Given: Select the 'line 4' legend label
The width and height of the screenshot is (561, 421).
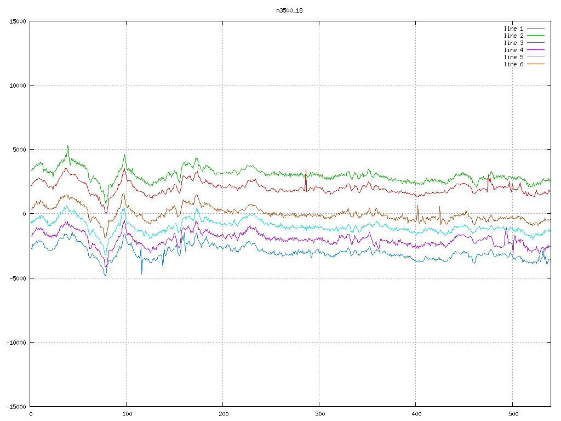Looking at the screenshot, I should [x=513, y=50].
